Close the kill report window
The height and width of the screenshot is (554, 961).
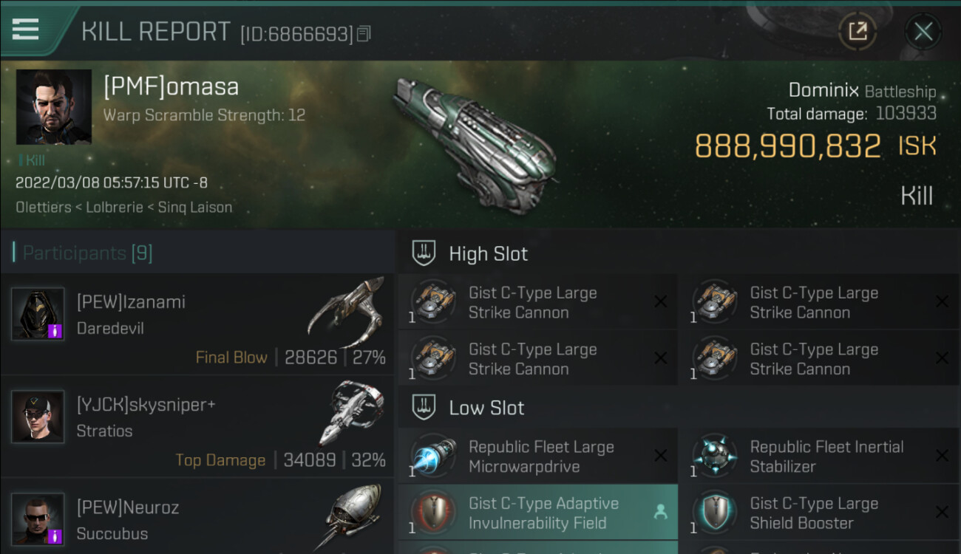[x=923, y=31]
